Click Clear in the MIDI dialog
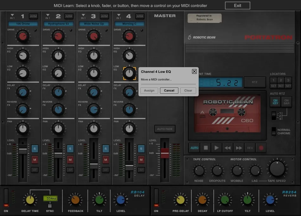 [188, 90]
